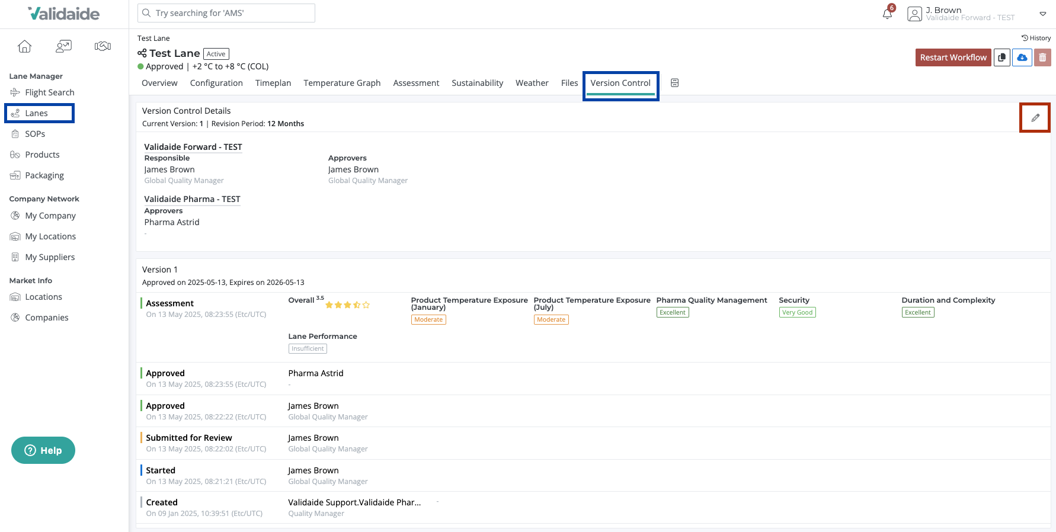Click the Companies globe icon
This screenshot has height=532, width=1056.
point(15,318)
